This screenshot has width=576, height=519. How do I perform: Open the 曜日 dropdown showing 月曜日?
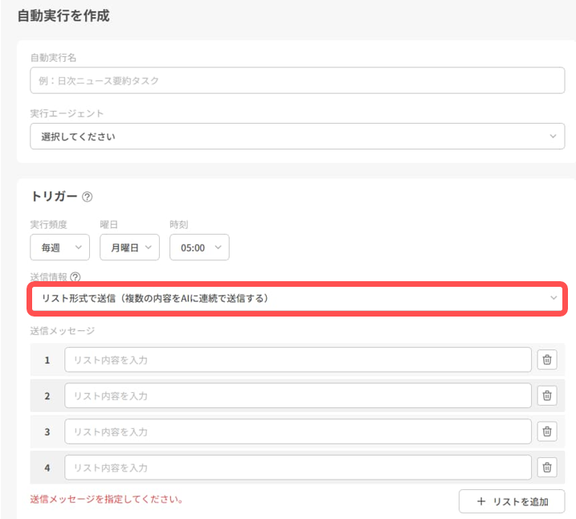(x=129, y=247)
